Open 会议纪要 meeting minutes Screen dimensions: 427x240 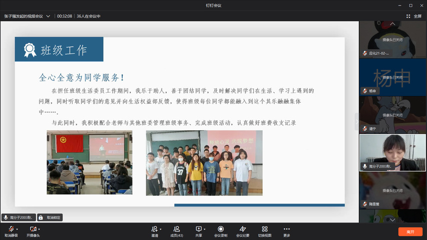click(x=243, y=229)
